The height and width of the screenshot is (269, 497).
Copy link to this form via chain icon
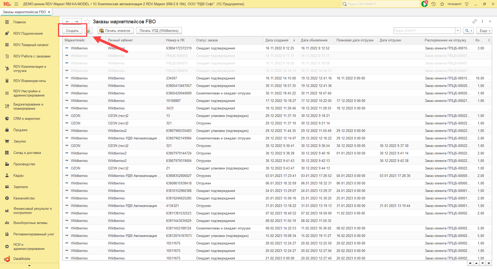pos(474,21)
